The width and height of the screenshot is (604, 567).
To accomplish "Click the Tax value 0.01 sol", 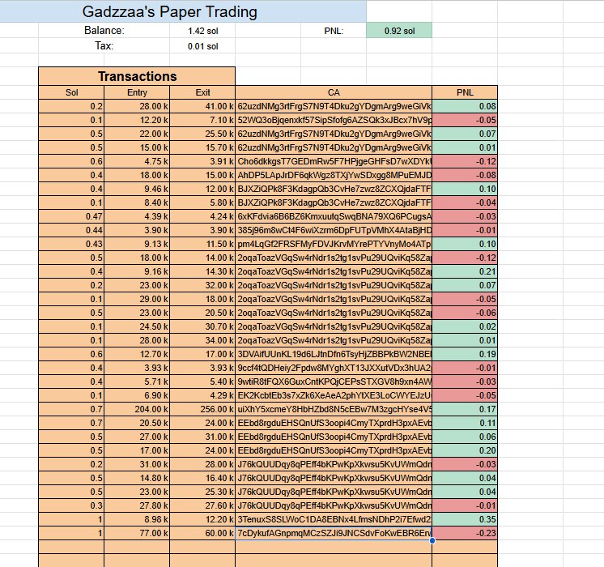I will tap(202, 46).
